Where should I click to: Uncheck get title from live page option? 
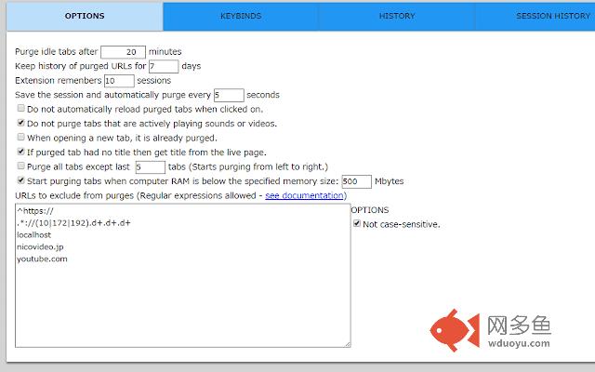pos(21,152)
